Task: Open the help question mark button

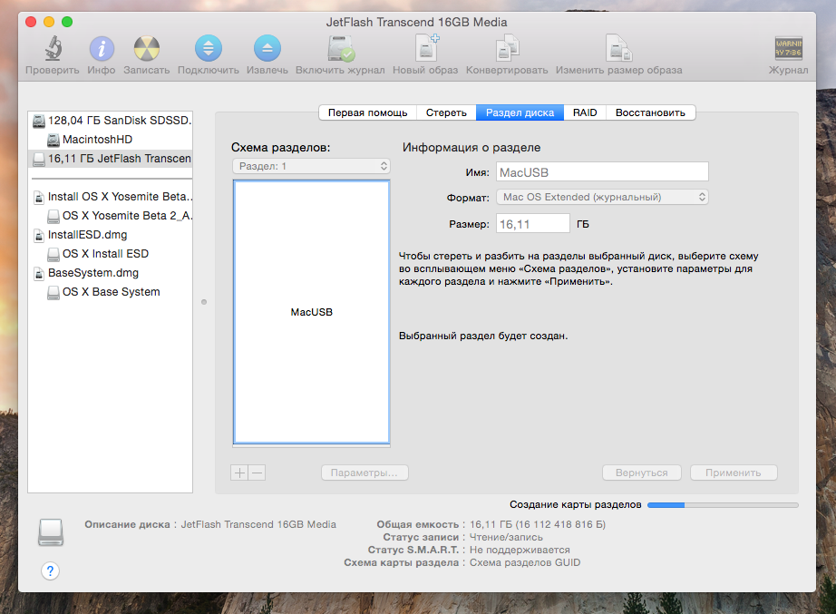Action: tap(51, 570)
